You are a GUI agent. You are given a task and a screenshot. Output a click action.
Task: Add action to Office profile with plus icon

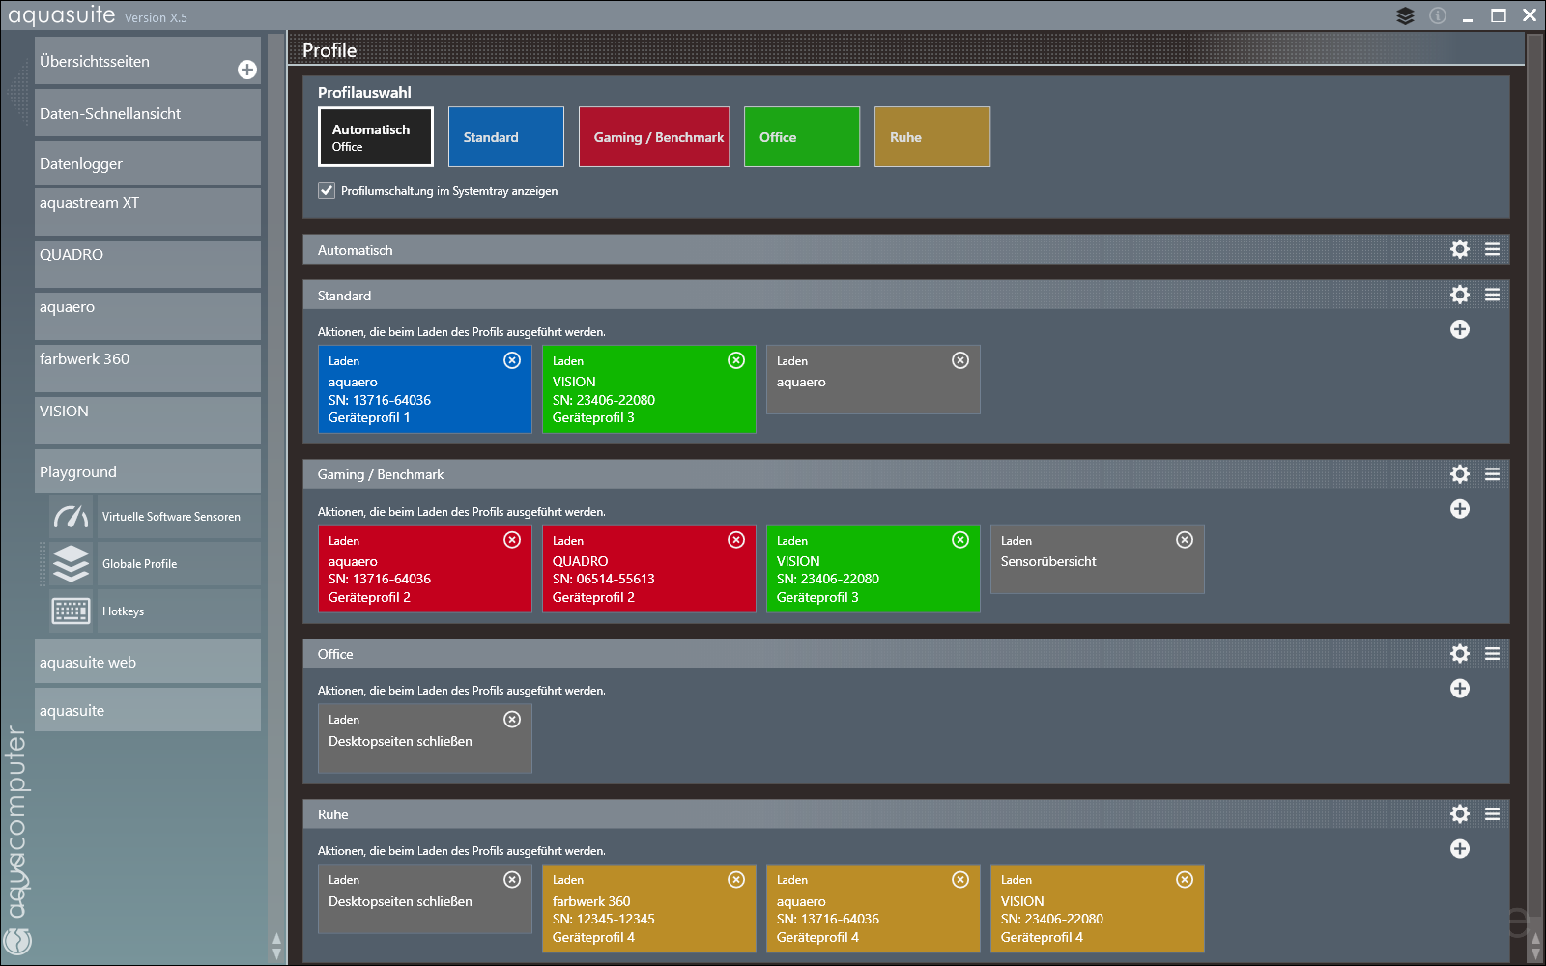point(1460,689)
